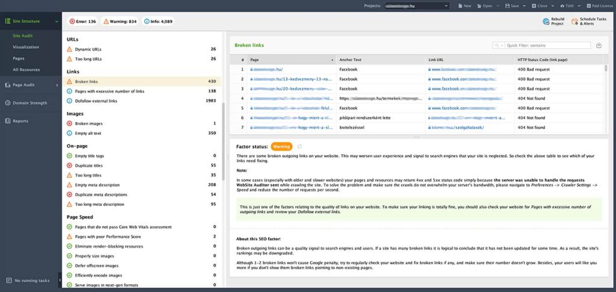Open the /szolgaltatasok/ link URL
This screenshot has height=292, width=616.
click(458, 128)
